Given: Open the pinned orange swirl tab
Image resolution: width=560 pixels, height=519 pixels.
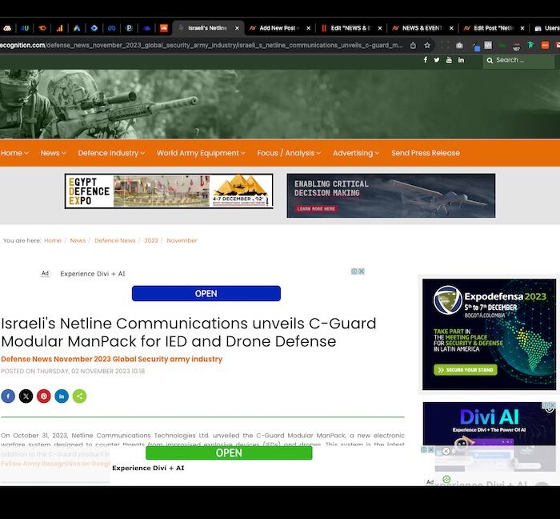Looking at the screenshot, I should (x=42, y=28).
